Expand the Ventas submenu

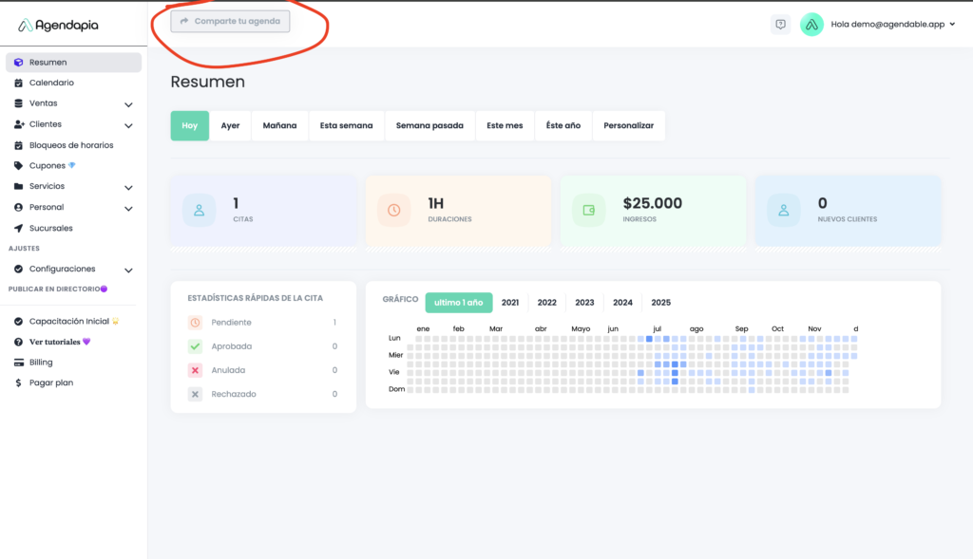click(128, 103)
